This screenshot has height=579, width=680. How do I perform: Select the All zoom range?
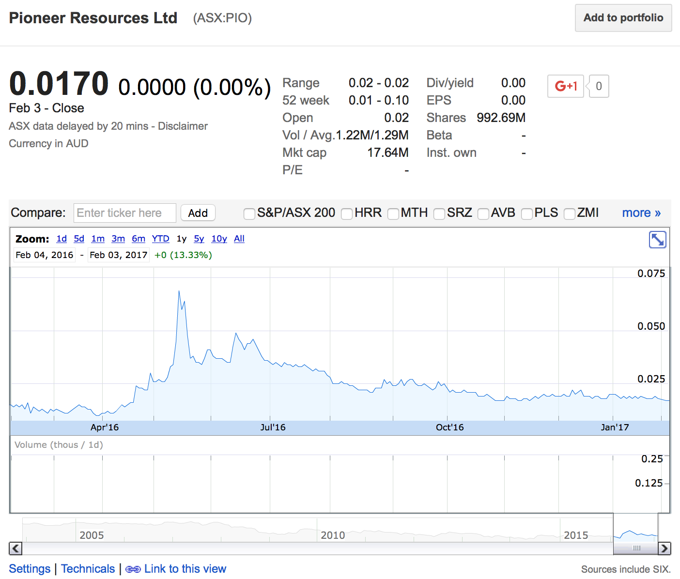tap(239, 239)
